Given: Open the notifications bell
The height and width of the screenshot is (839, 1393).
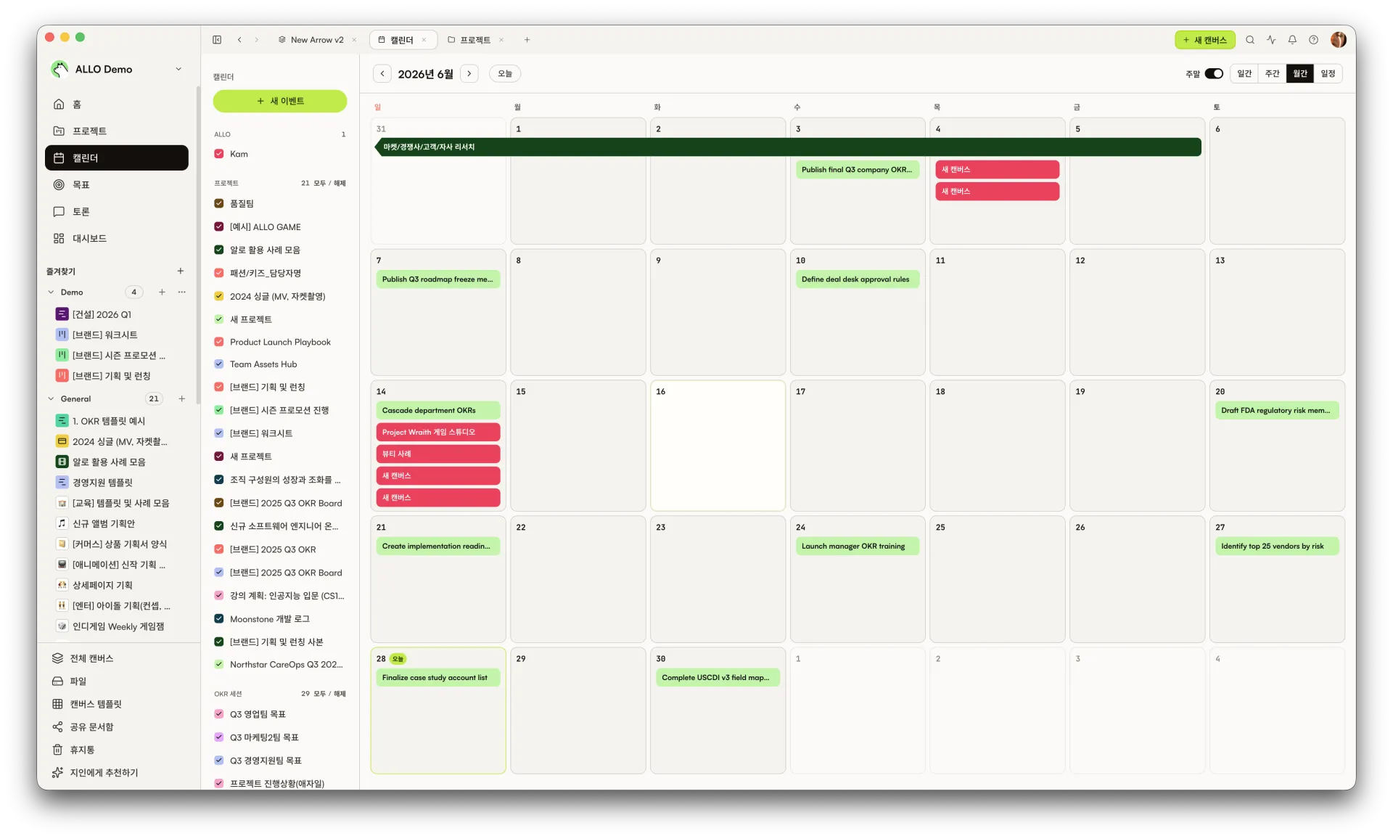Looking at the screenshot, I should 1292,40.
